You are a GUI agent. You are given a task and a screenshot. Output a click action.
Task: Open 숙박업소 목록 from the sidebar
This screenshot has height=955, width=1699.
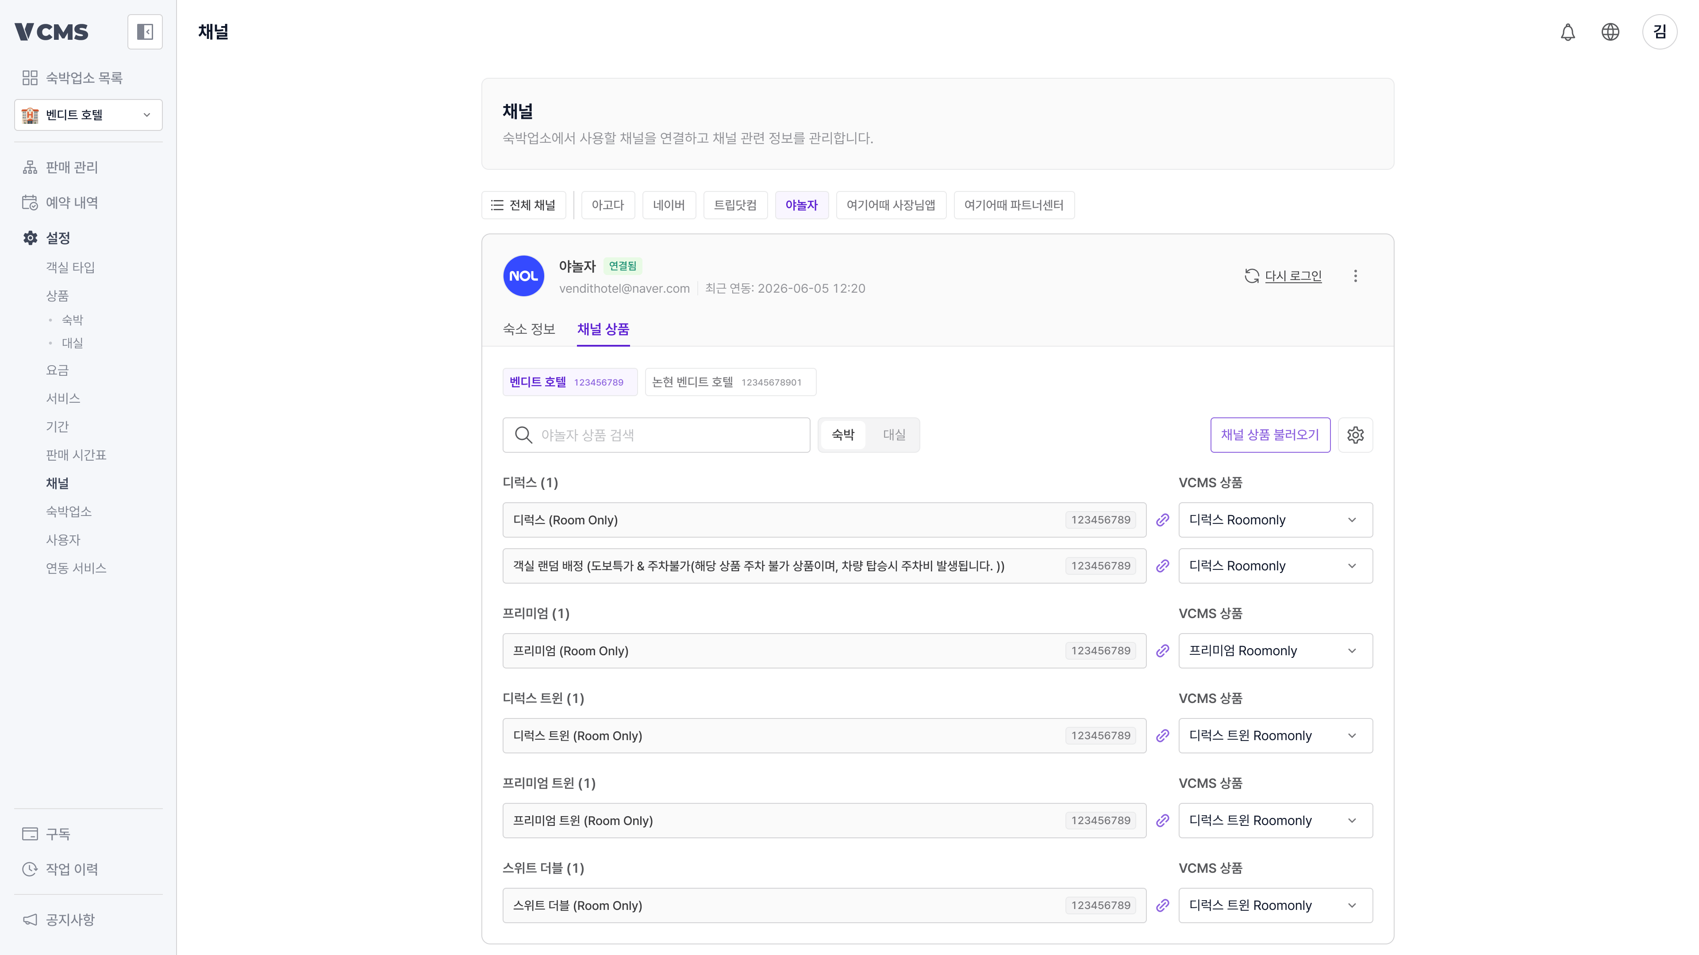click(x=73, y=78)
